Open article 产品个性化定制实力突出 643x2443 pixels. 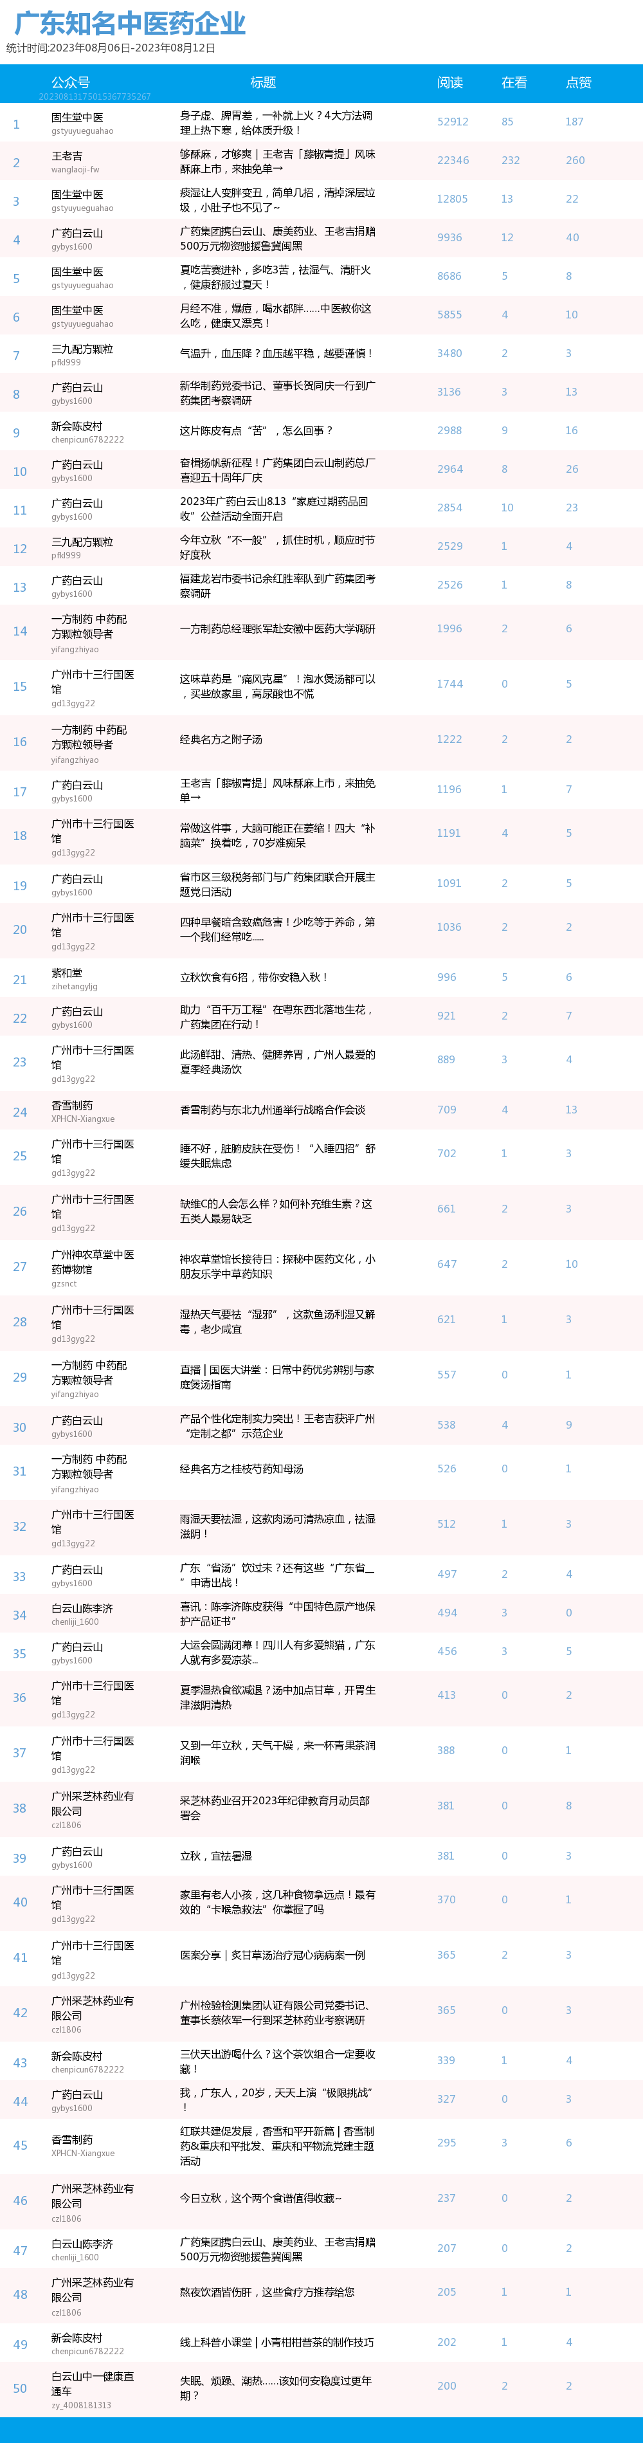coord(277,1426)
